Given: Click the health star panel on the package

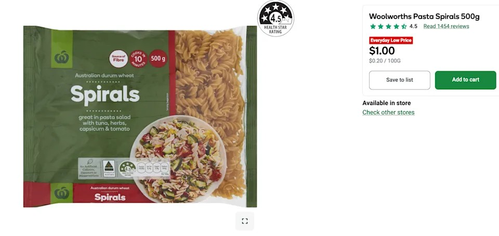Looking at the screenshot, I should coord(144,168).
